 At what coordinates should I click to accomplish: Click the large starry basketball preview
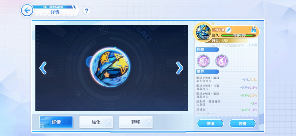[x=110, y=67]
